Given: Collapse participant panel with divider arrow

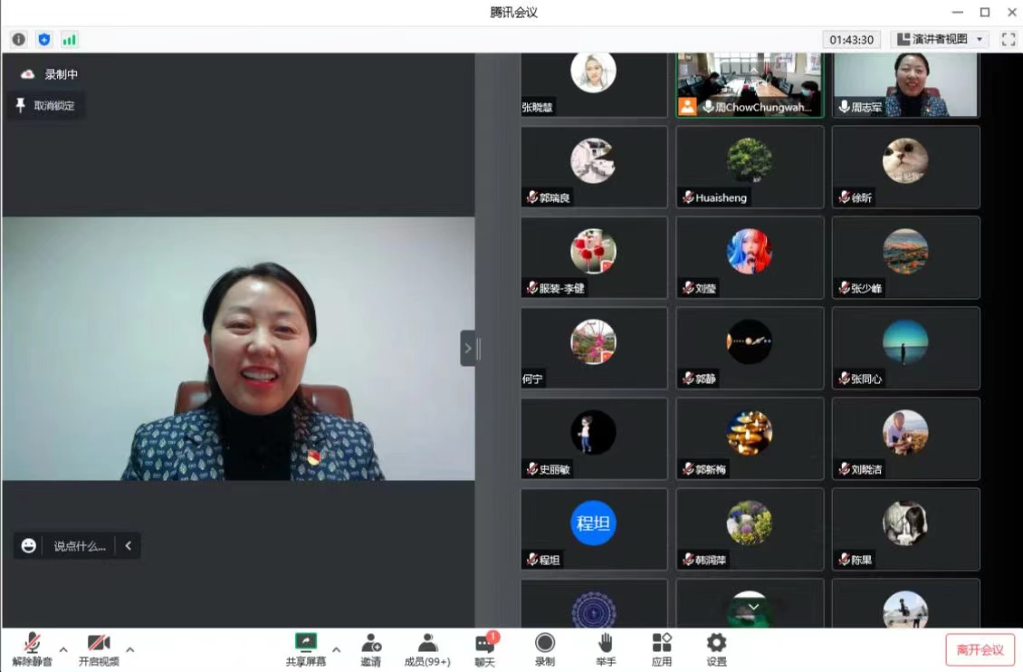Looking at the screenshot, I should (x=468, y=348).
